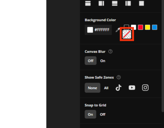164x128 pixels.
Task: Choose the transparent background swatch
Action: pos(127,34)
